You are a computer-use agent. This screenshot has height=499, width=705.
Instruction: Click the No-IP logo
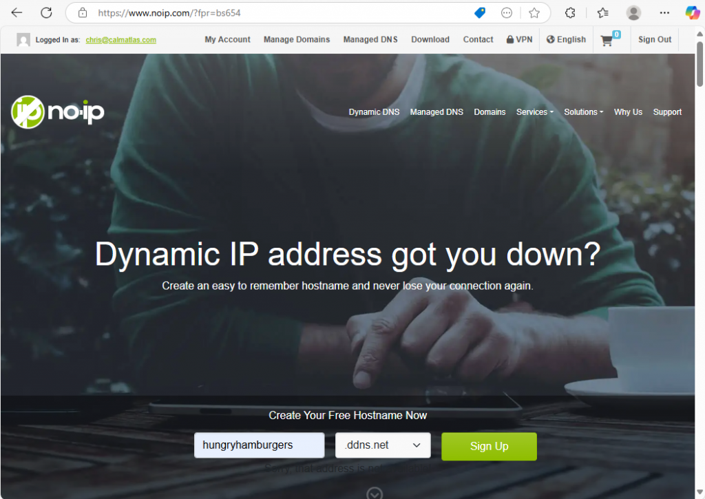(58, 112)
